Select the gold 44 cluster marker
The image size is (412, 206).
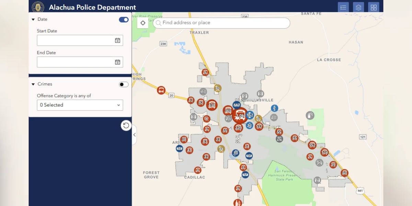pyautogui.click(x=221, y=149)
